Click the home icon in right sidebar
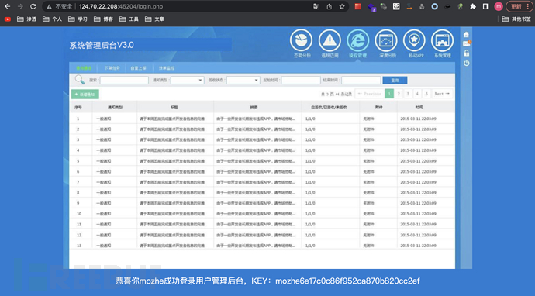This screenshot has width=535, height=296. [x=466, y=34]
